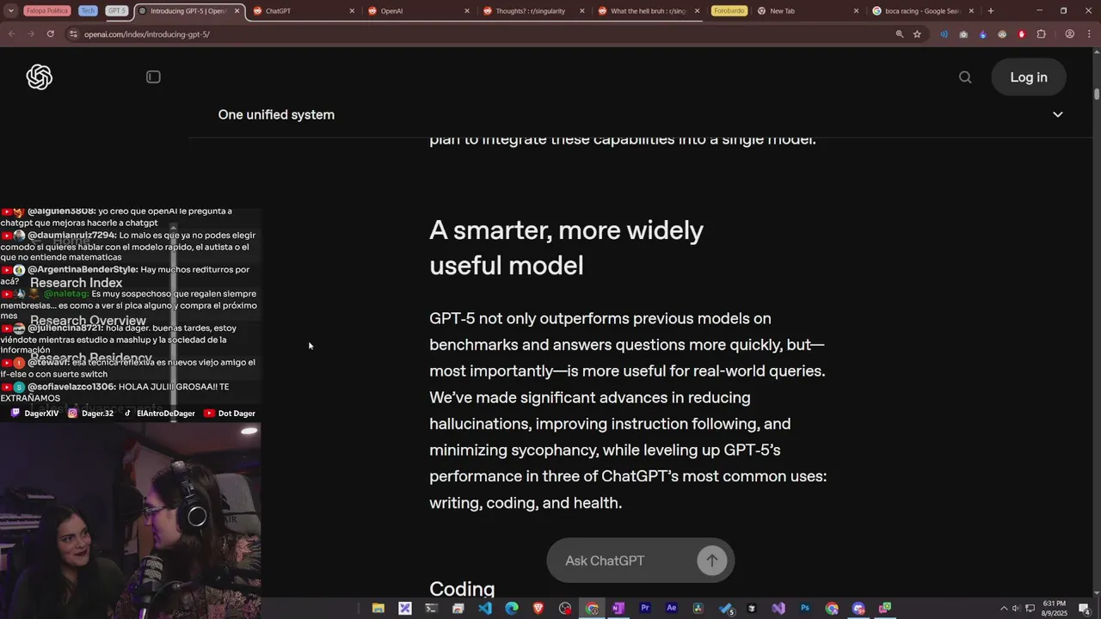Expand the One unified system section dropdown
This screenshot has height=619, width=1101.
click(1058, 114)
